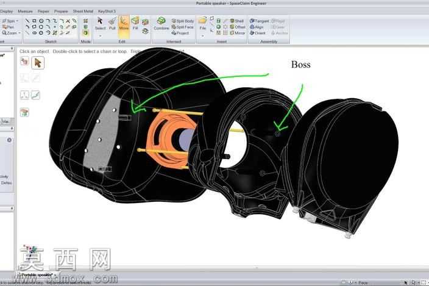Open the Spin dropdown arrow
The height and width of the screenshot is (286, 429).
click(17, 21)
